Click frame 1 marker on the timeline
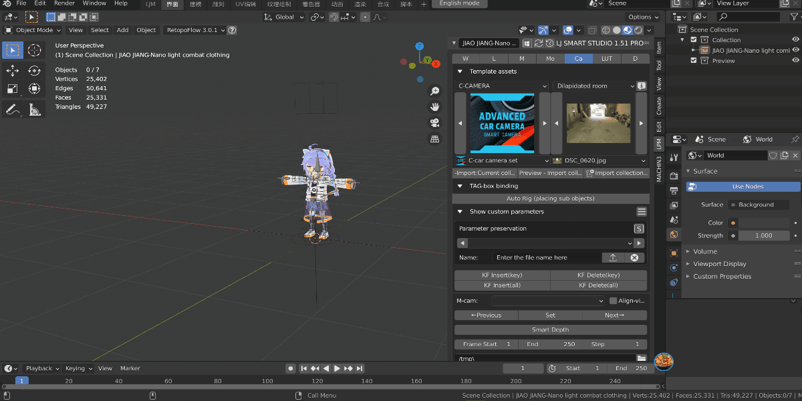 click(x=21, y=381)
